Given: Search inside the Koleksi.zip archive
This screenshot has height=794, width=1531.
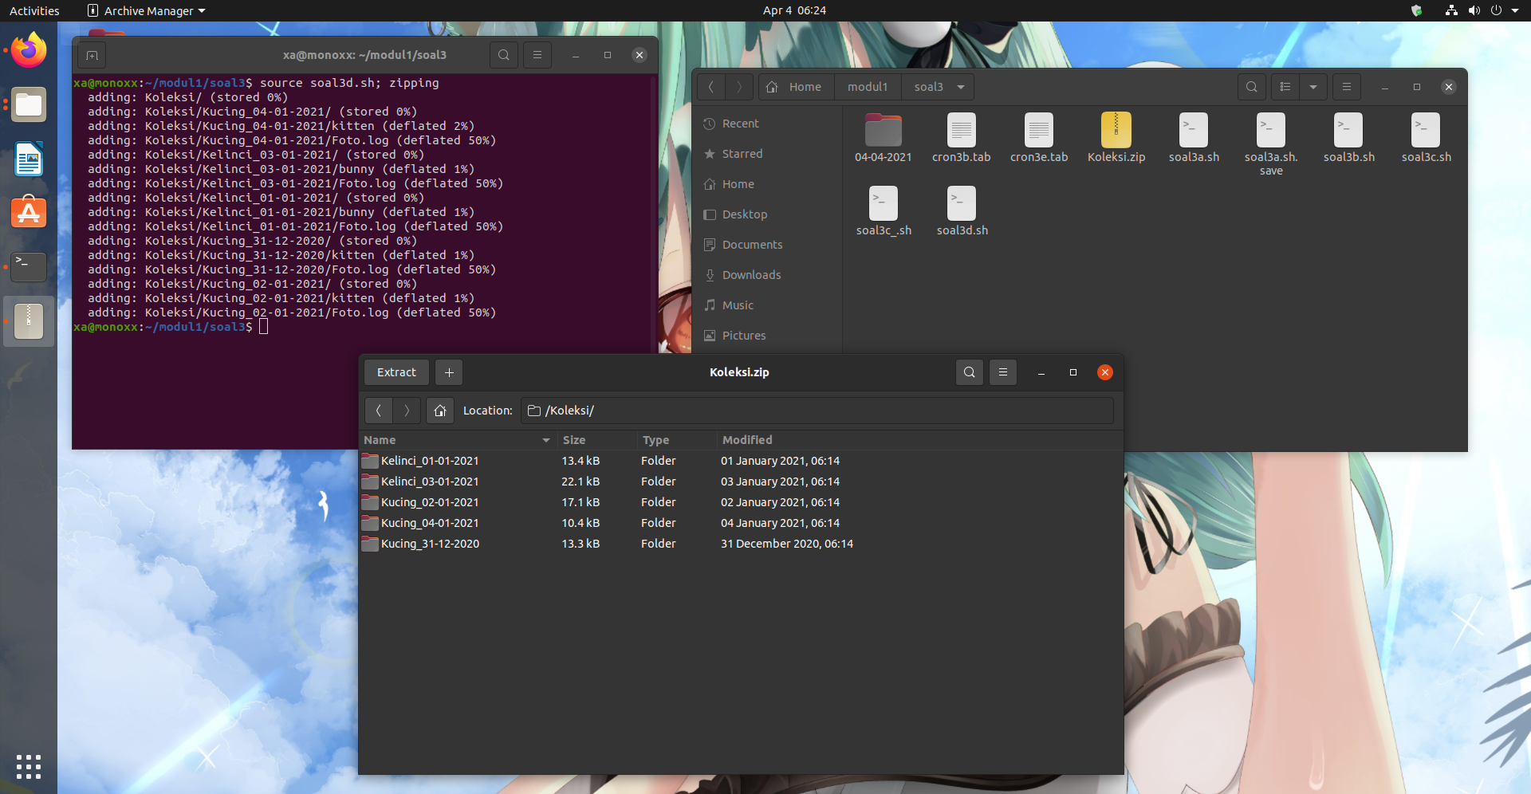Looking at the screenshot, I should coord(970,372).
